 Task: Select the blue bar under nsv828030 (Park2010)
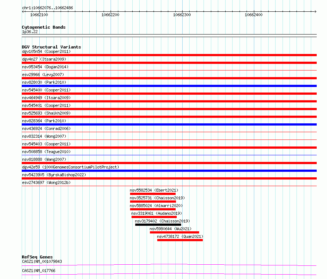tap(169, 86)
